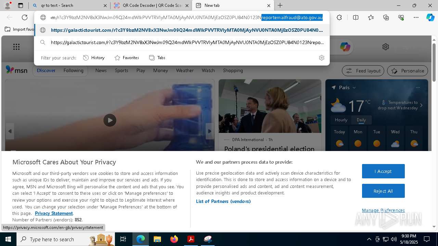Launch Firefox from the taskbar
The width and height of the screenshot is (438, 246).
174,239
